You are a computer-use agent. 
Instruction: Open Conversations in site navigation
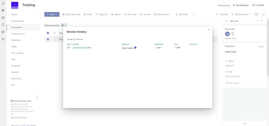pos(18,21)
